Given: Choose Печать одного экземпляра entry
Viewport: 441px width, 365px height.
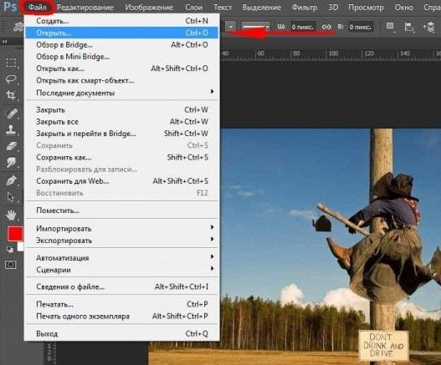Looking at the screenshot, I should [122, 317].
